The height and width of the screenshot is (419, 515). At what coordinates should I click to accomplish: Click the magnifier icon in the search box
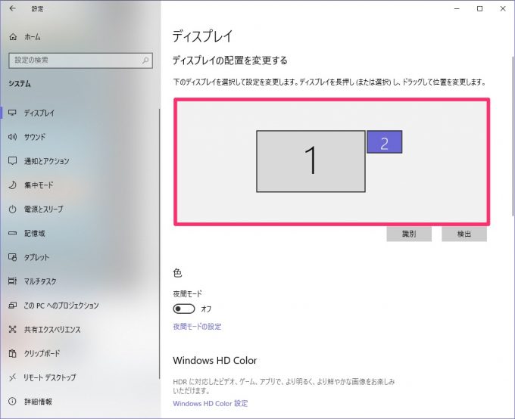point(145,61)
